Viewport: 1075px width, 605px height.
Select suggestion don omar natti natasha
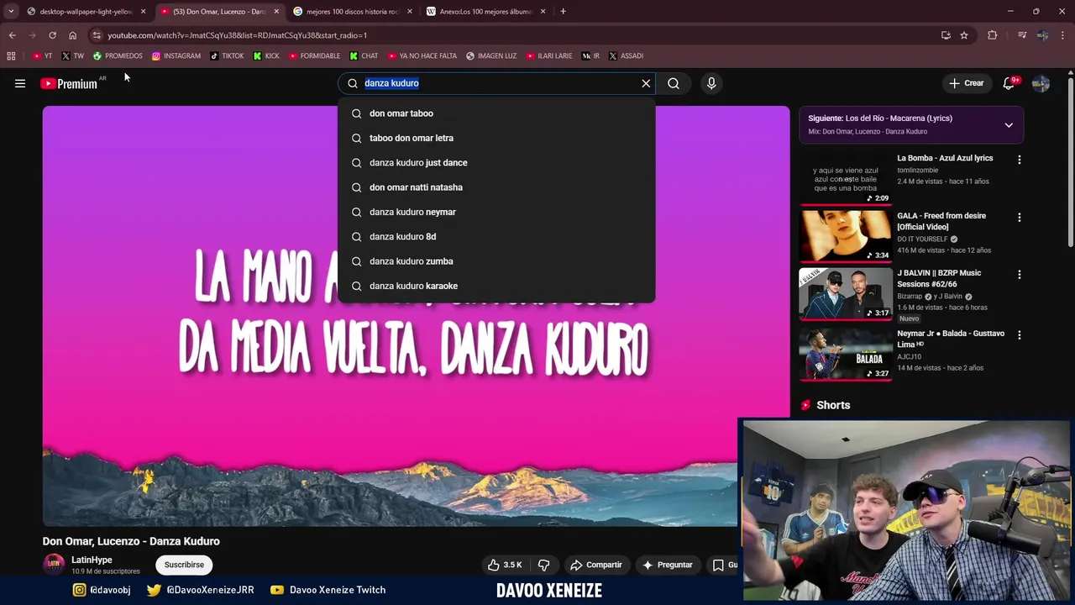496,187
